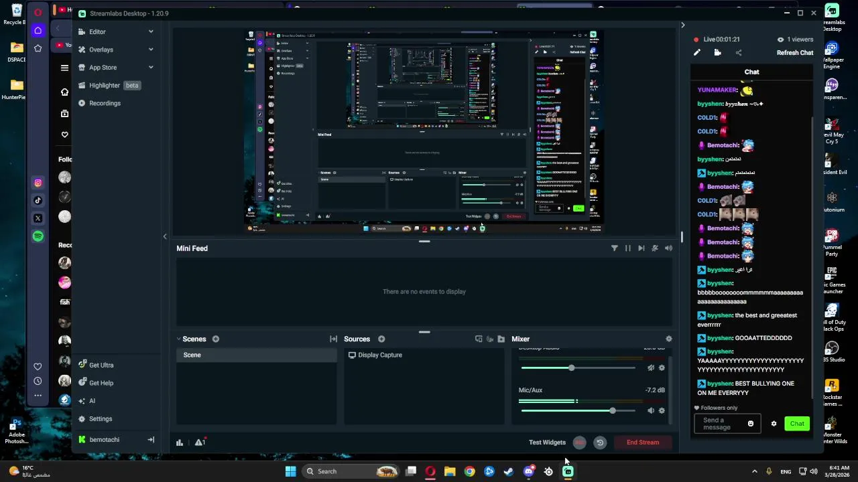Open Steam from the taskbar
Image resolution: width=858 pixels, height=482 pixels.
click(509, 471)
